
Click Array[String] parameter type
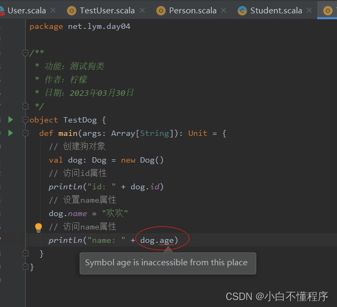click(142, 133)
